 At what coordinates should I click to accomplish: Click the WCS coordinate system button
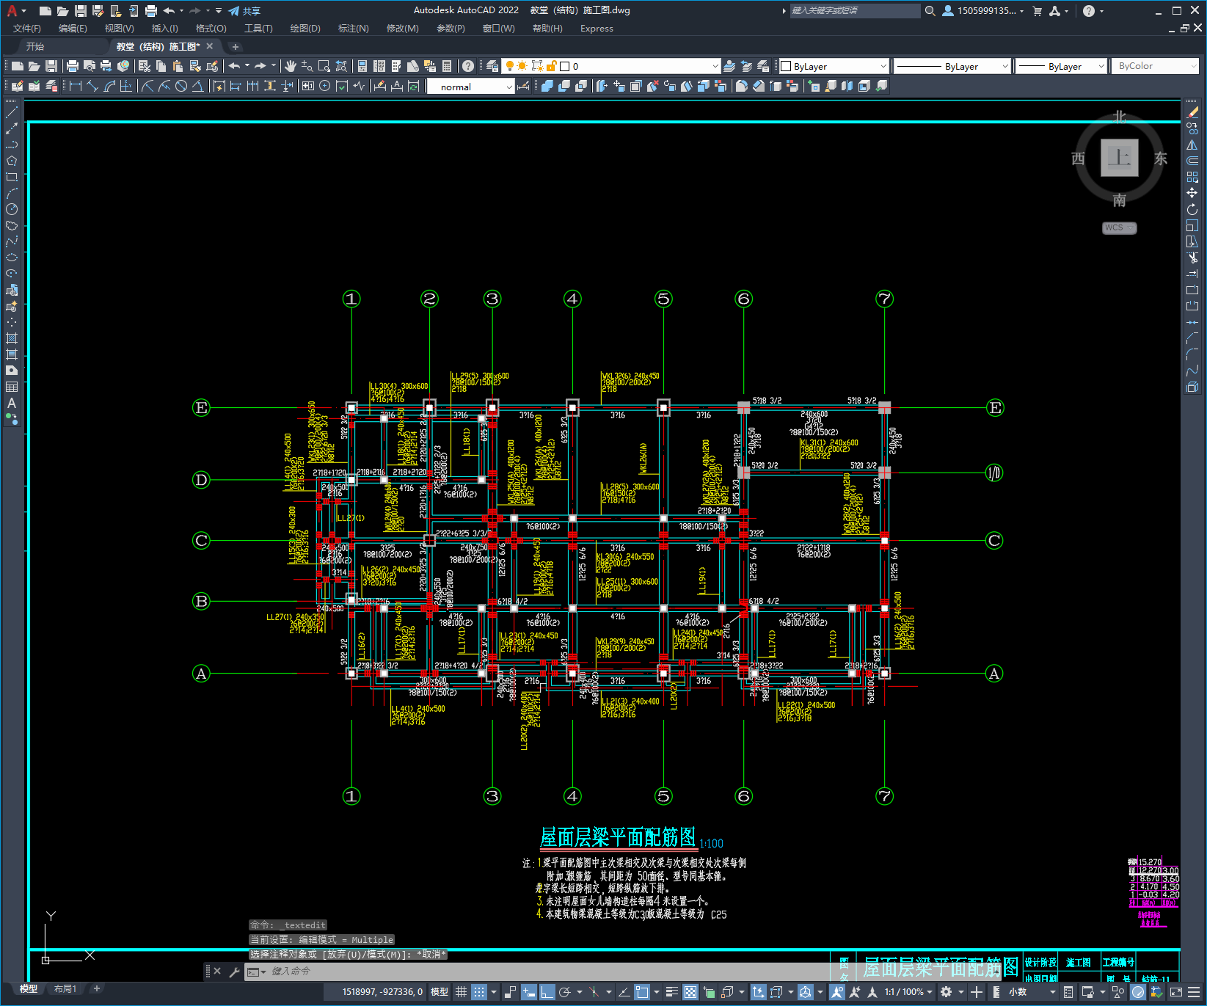coord(1119,227)
